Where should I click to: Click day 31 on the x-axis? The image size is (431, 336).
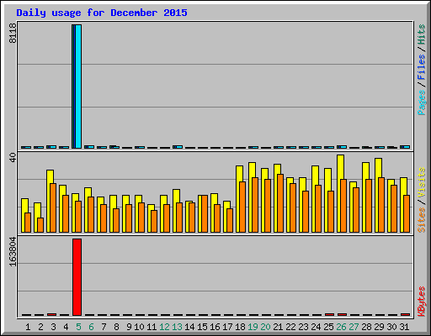pos(404,327)
